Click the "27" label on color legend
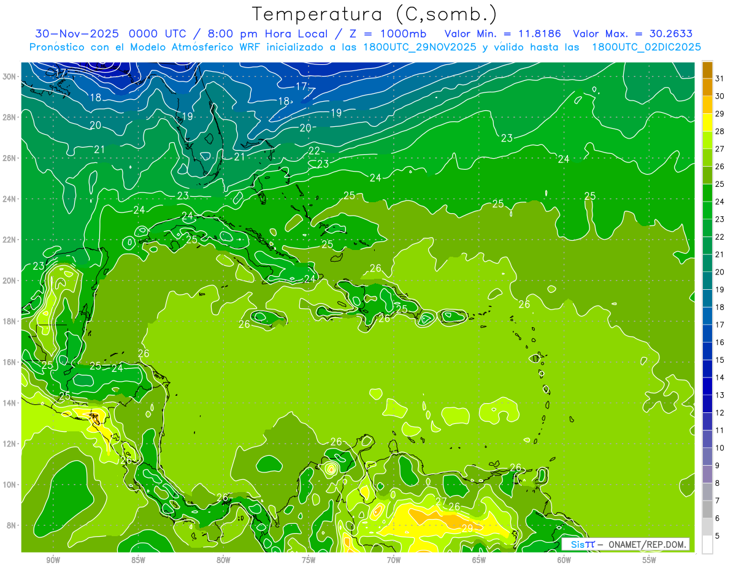Viewport: 736px width, 568px height. click(720, 149)
